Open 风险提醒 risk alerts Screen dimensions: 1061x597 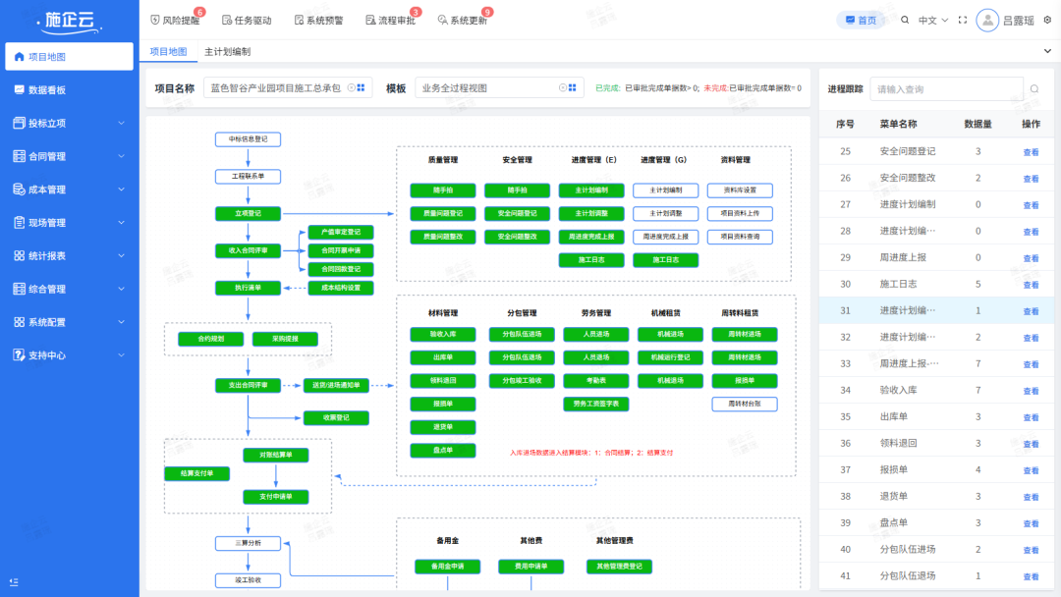pyautogui.click(x=175, y=21)
